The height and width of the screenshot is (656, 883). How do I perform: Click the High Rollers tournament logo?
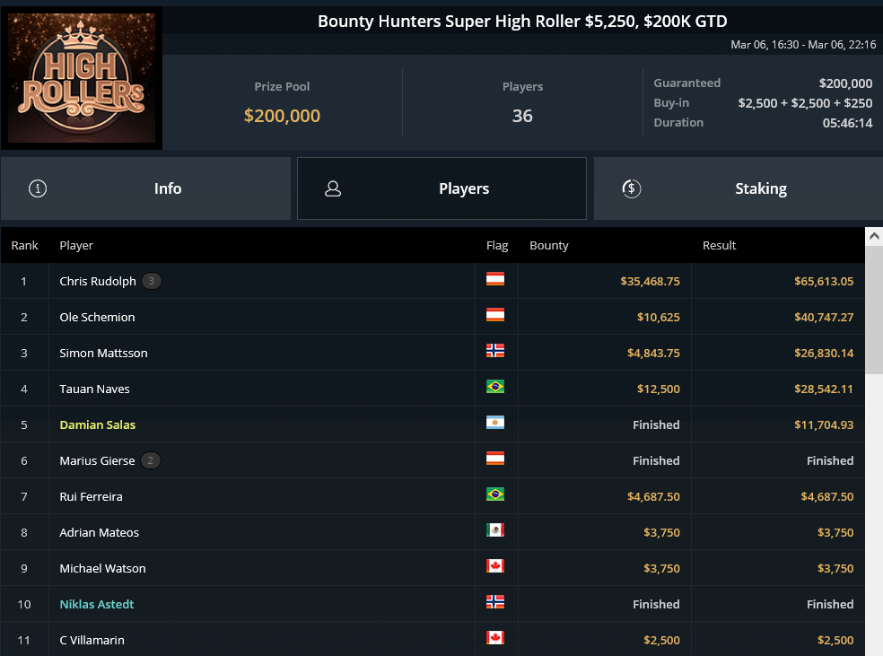tap(82, 76)
